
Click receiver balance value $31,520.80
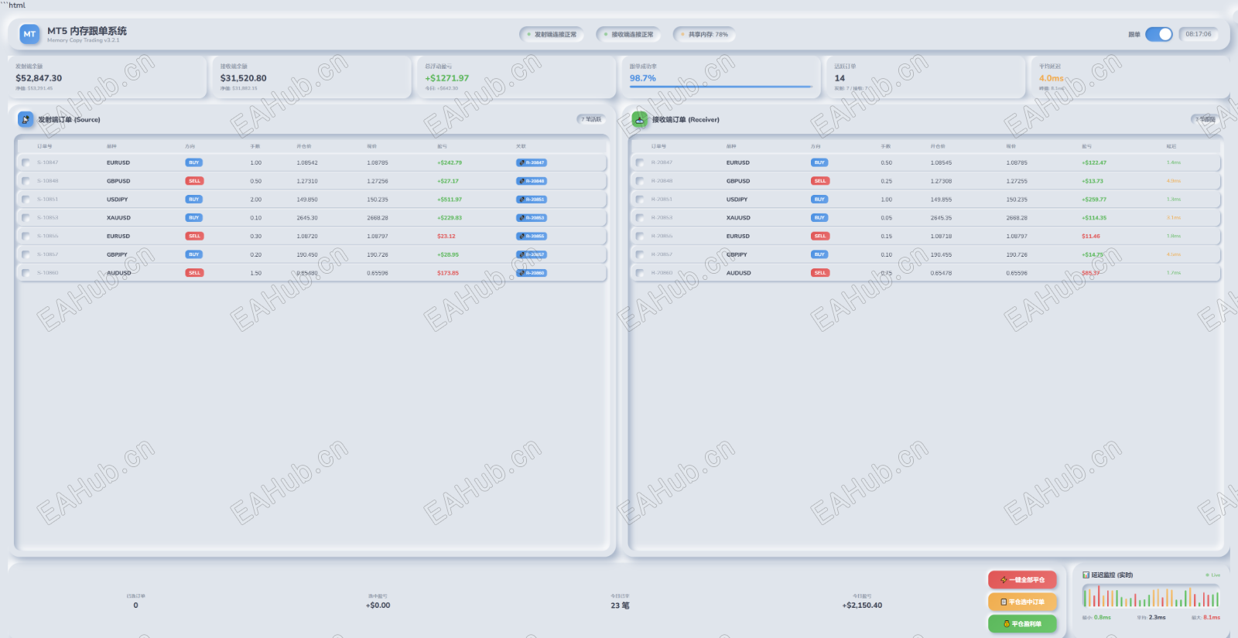[243, 78]
